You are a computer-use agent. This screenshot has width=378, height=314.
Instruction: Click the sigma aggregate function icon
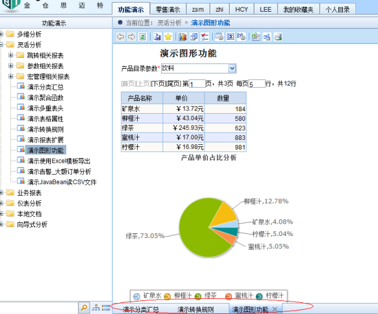pos(231,37)
